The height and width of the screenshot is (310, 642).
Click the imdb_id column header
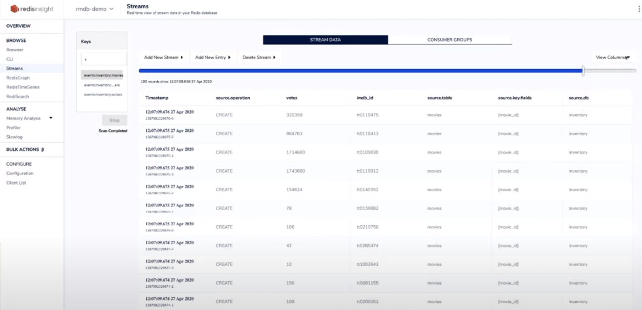click(365, 98)
